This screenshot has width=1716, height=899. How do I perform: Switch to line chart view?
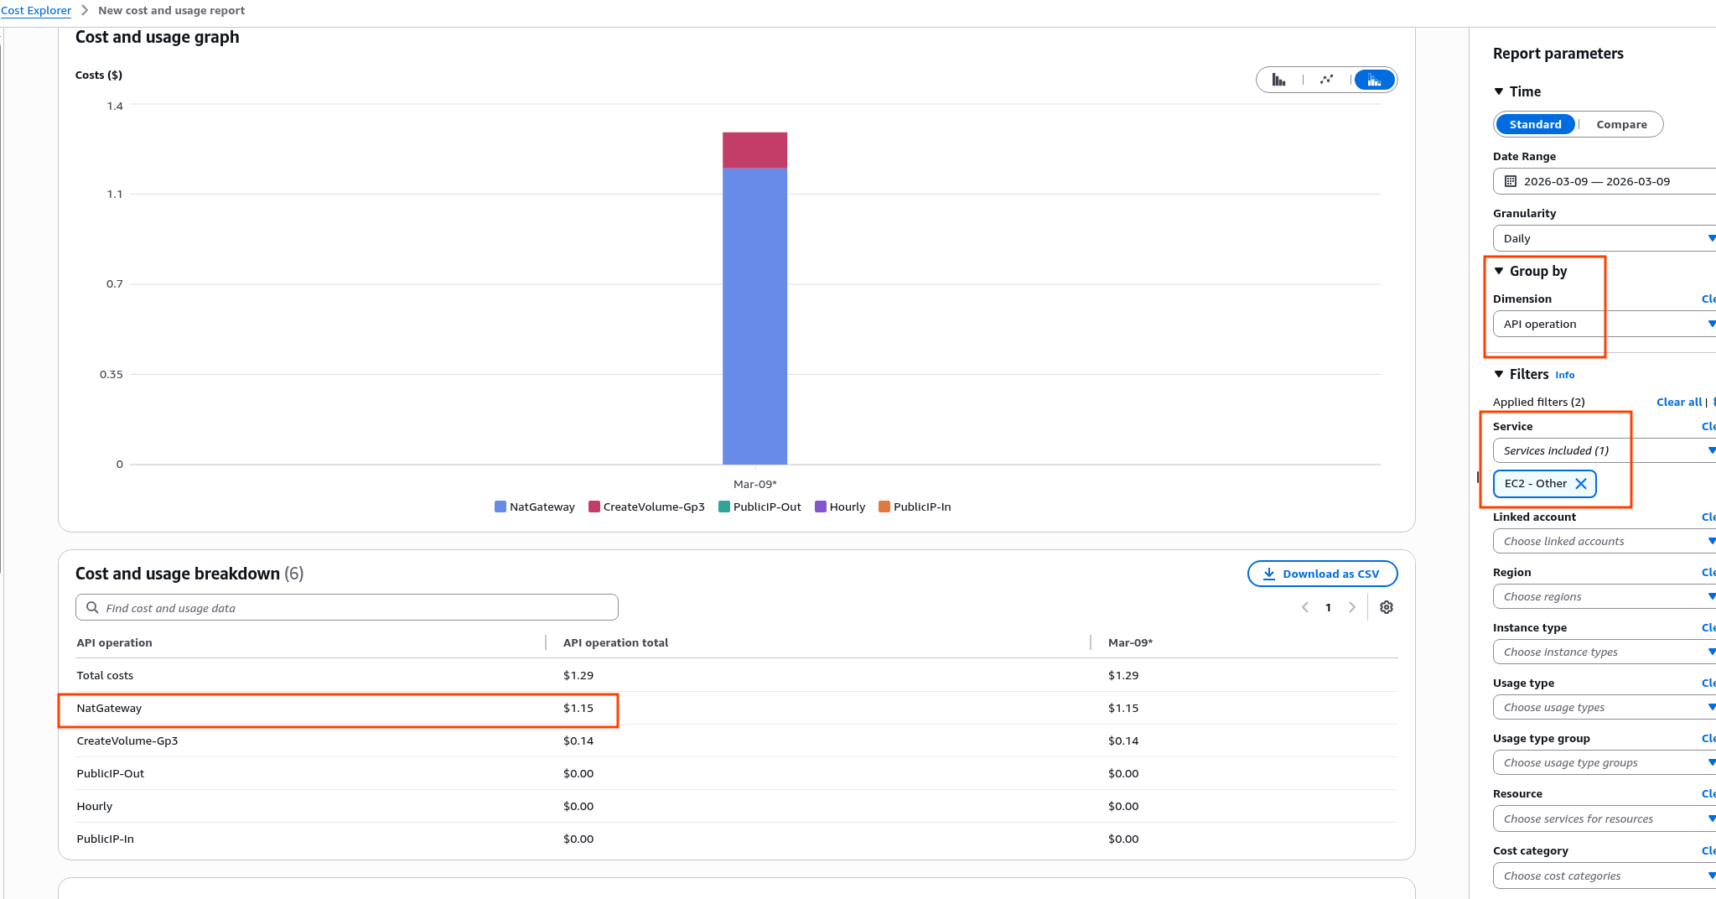pyautogui.click(x=1326, y=80)
